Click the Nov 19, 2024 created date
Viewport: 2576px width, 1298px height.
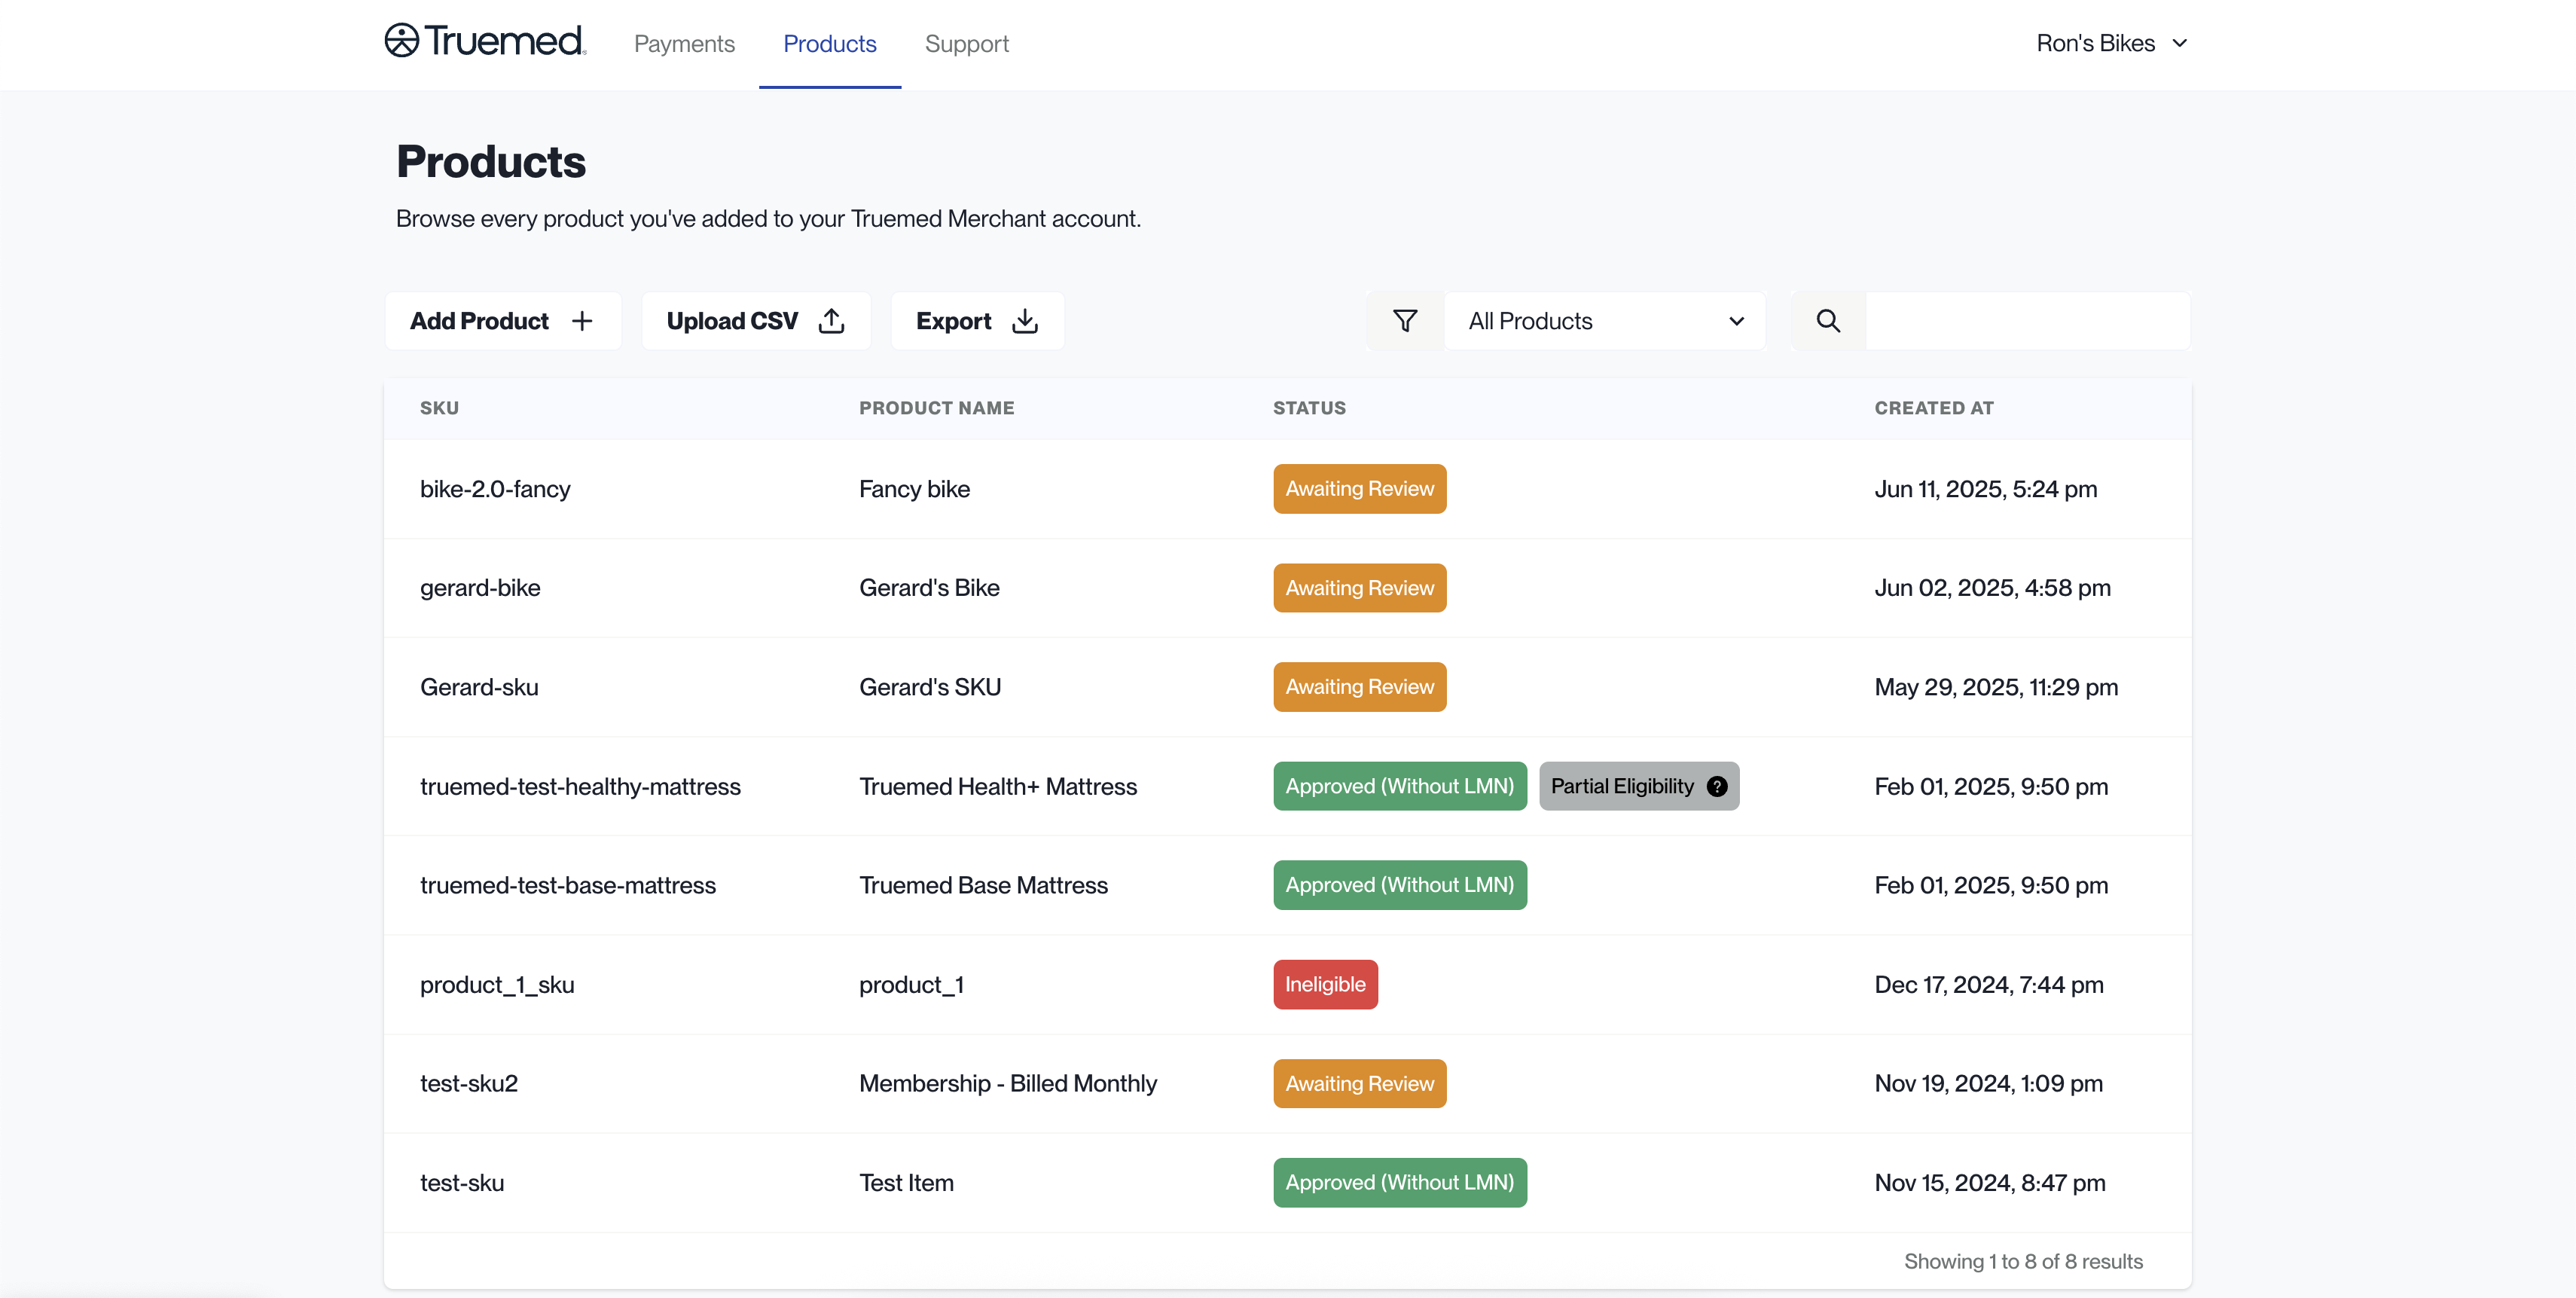point(1988,1083)
